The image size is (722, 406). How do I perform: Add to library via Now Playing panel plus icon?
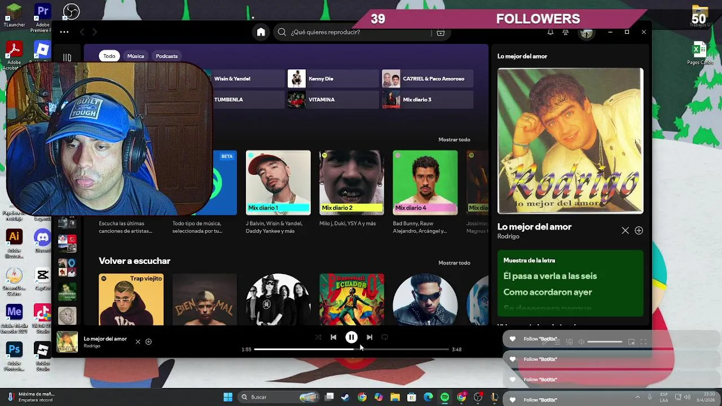tap(639, 231)
